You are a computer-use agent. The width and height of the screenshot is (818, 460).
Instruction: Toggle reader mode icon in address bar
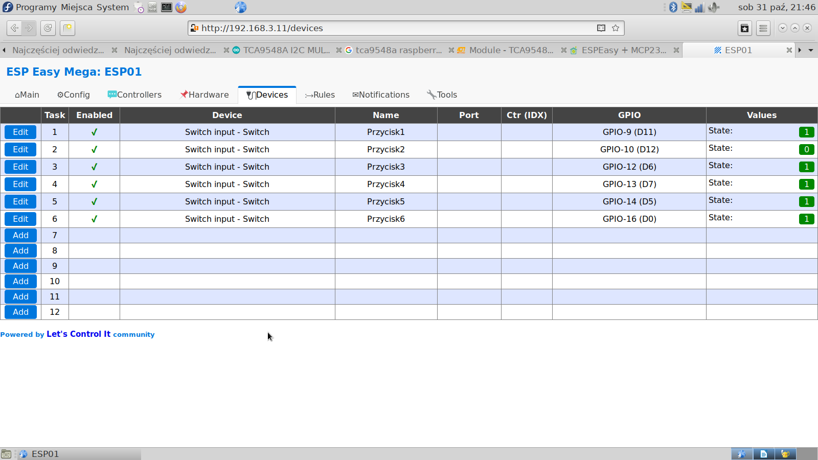pos(601,28)
